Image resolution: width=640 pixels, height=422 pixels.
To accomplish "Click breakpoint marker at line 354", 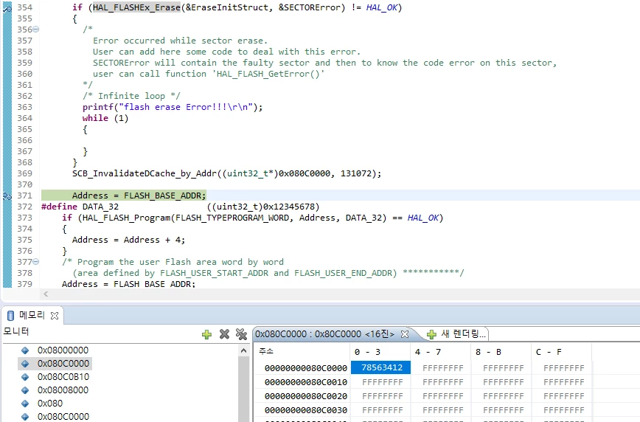I will [x=7, y=8].
